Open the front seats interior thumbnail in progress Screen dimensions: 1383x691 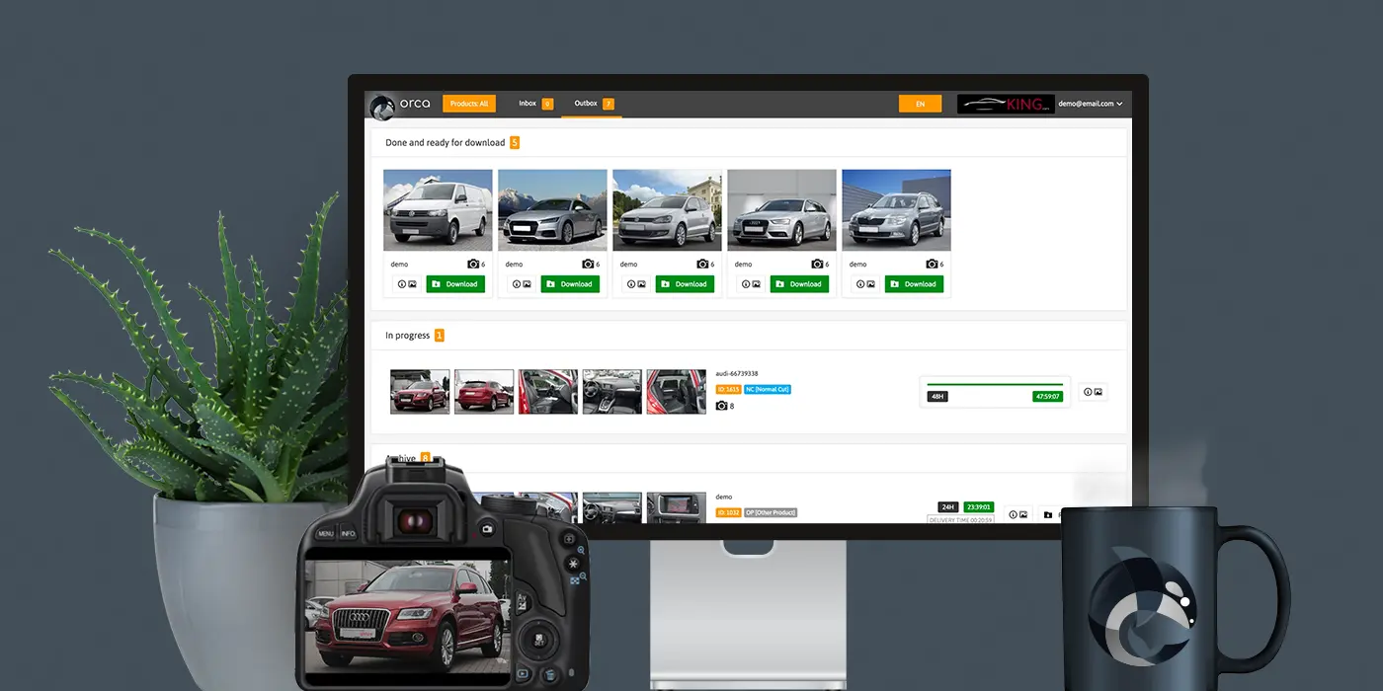(548, 392)
